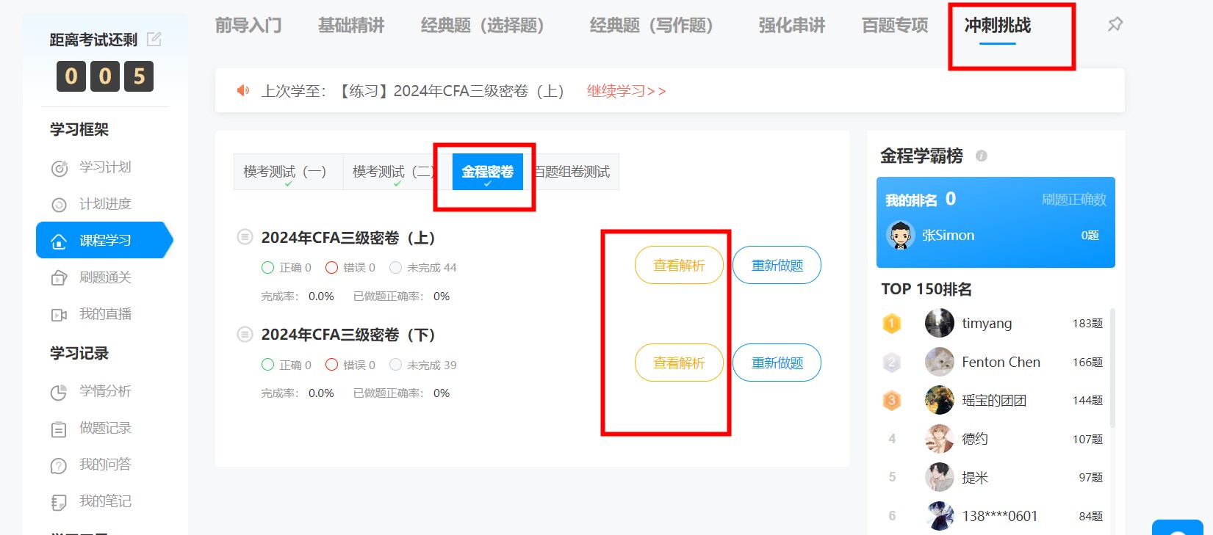Click the 计划进度 circle icon
This screenshot has height=535, width=1213.
pos(59,205)
